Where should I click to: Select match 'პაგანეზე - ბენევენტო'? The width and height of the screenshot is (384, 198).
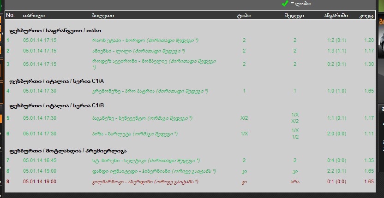119,118
